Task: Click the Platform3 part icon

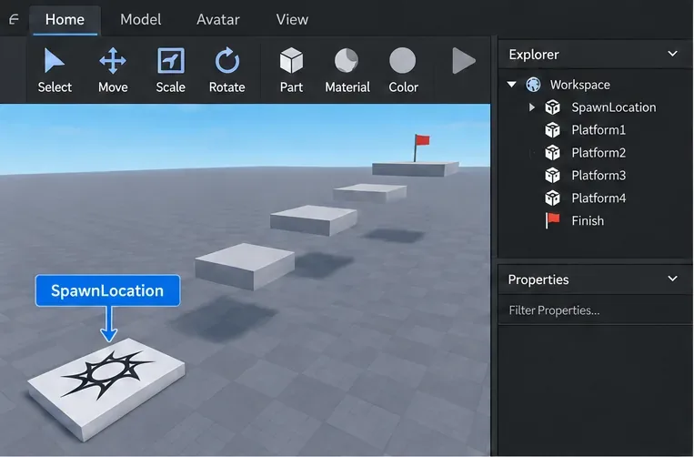Action: pos(552,176)
